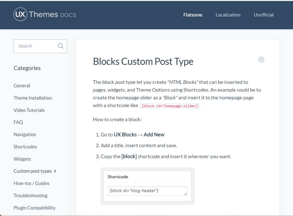The width and height of the screenshot is (293, 216).
Task: Open the Localization nav item
Action: (x=228, y=15)
